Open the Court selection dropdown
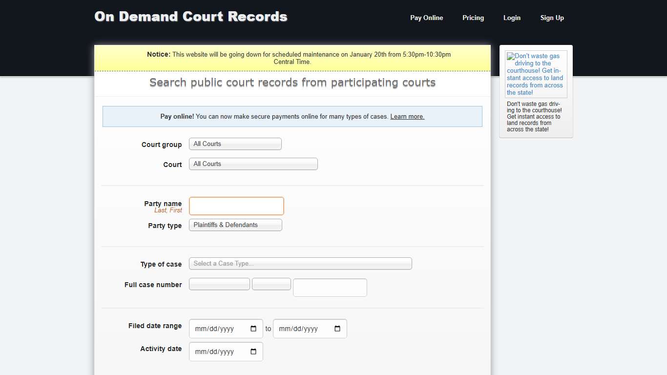The width and height of the screenshot is (667, 375). (253, 164)
